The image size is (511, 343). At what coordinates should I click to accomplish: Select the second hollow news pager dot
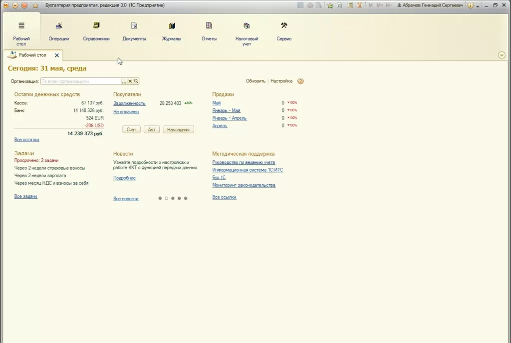[167, 198]
